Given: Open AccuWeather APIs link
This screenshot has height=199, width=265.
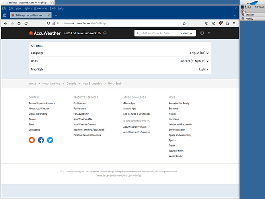Looking at the screenshot, I should 83,119.
